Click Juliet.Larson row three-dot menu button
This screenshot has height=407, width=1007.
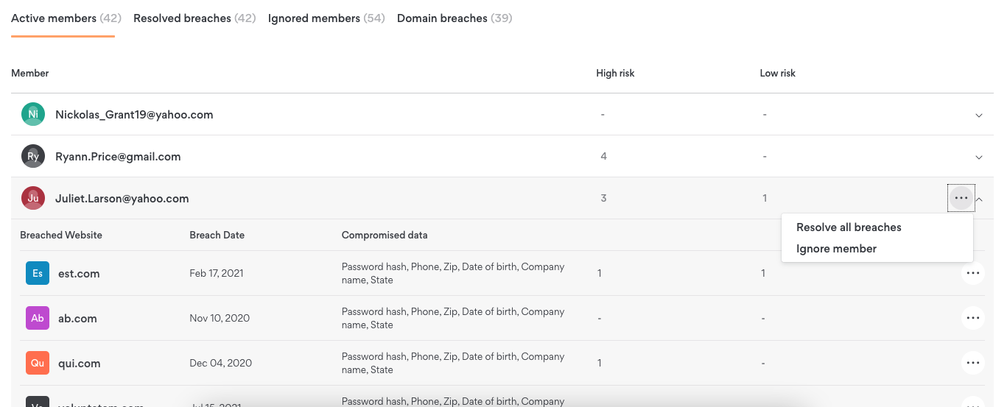(x=961, y=198)
